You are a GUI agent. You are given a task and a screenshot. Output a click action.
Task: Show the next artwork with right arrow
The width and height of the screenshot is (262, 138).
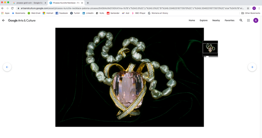point(252,67)
